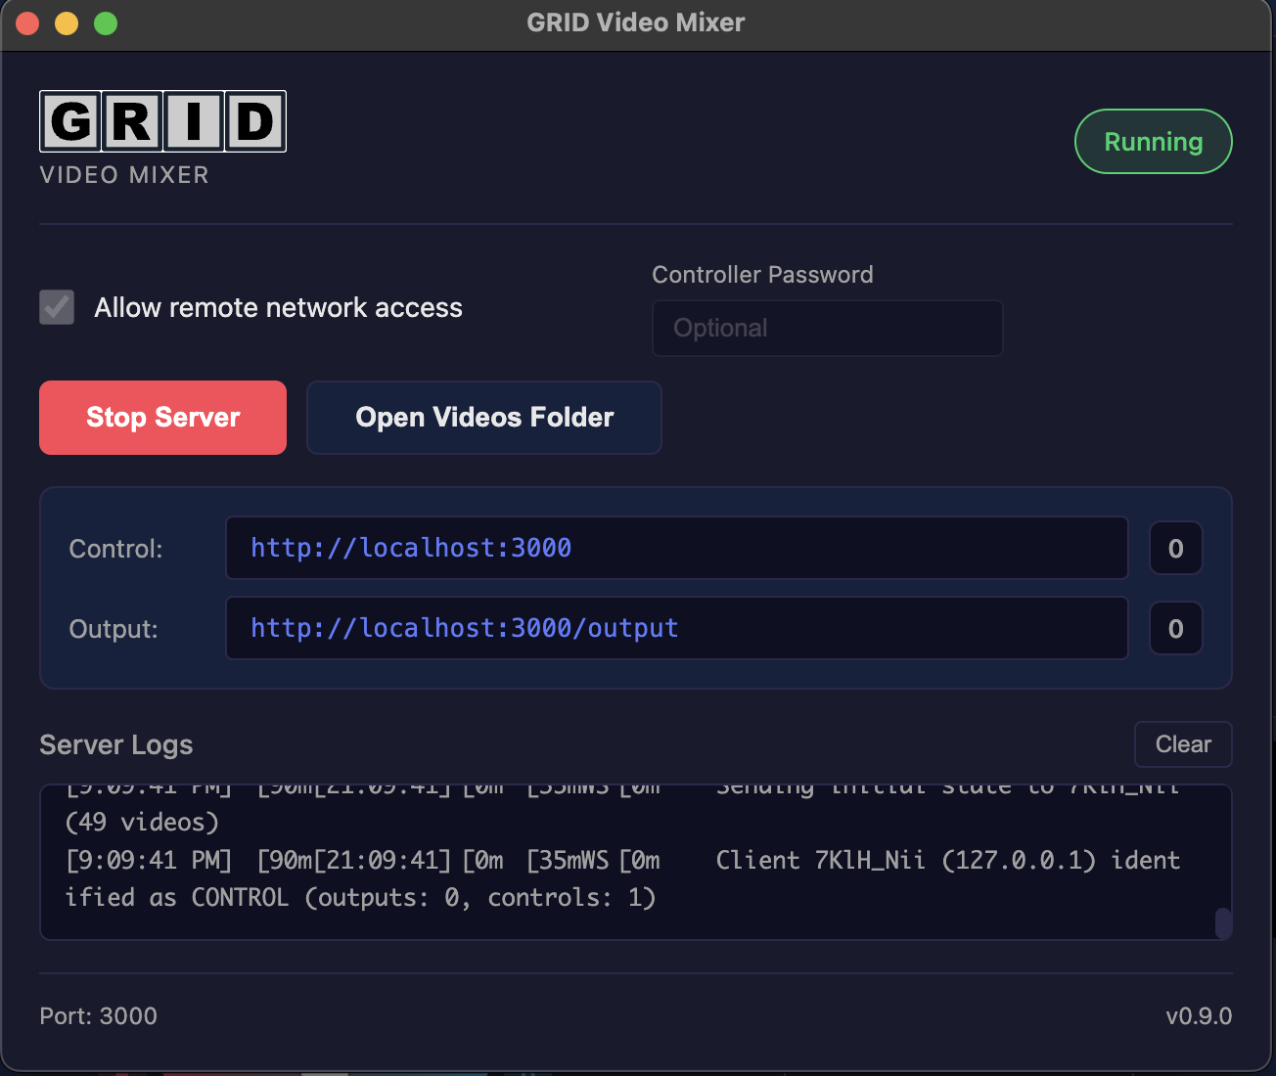
Task: Click the GRID logo
Action: [x=162, y=120]
